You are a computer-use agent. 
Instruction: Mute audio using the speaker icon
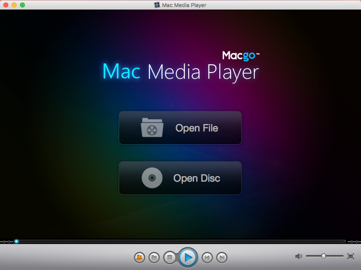[298, 256]
